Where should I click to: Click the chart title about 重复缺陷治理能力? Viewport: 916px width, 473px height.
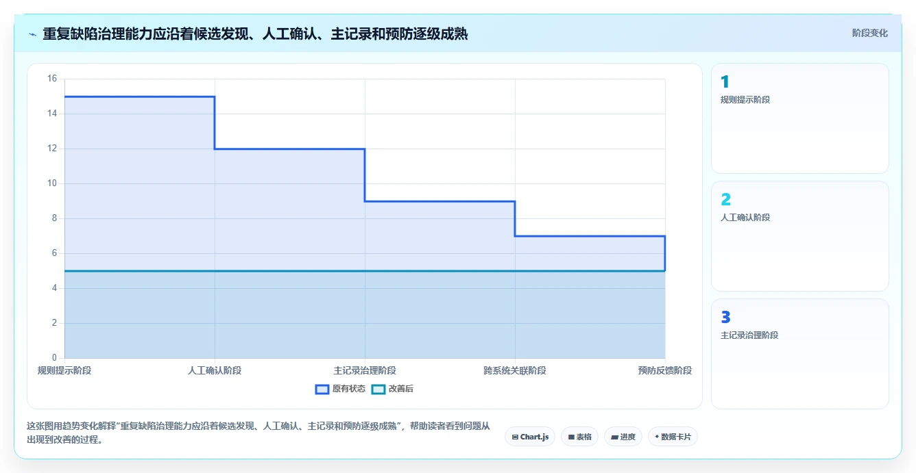coord(255,34)
